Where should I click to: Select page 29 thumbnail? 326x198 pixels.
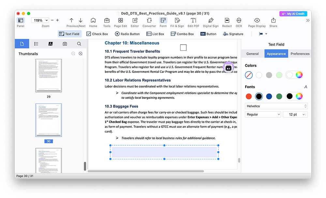point(49,76)
